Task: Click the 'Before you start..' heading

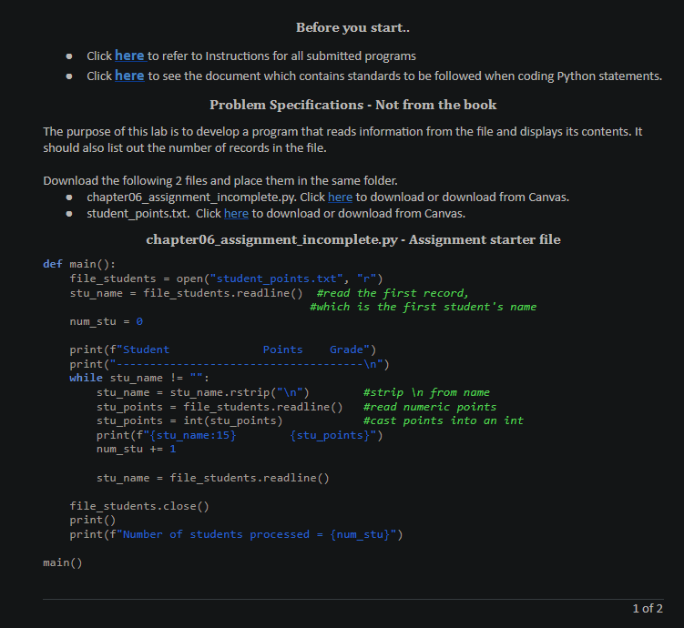Action: 352,27
